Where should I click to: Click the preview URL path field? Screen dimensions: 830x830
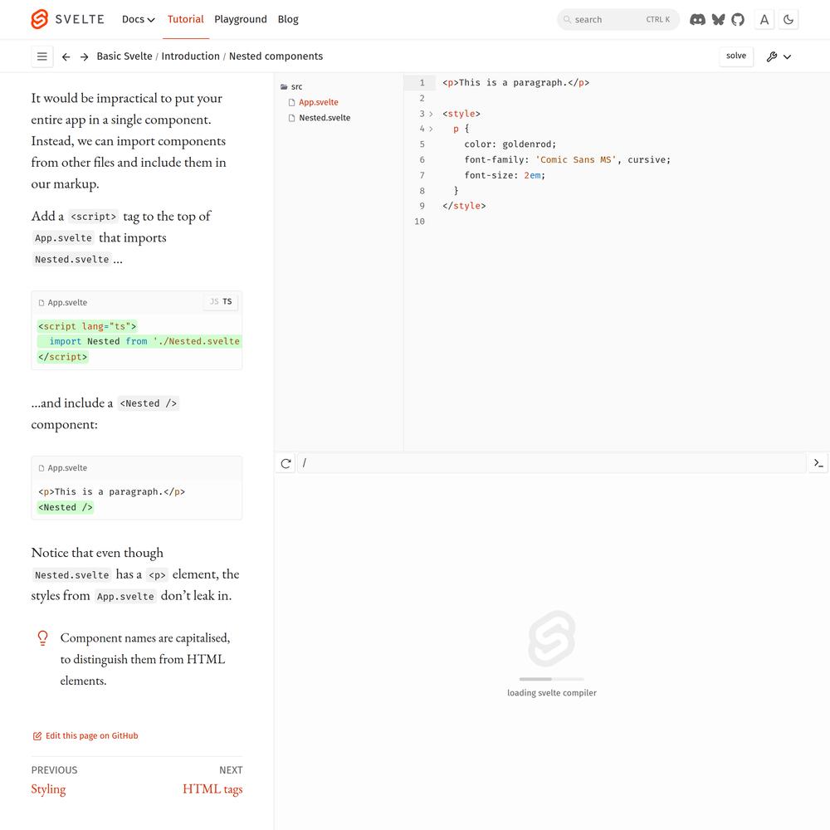552,464
